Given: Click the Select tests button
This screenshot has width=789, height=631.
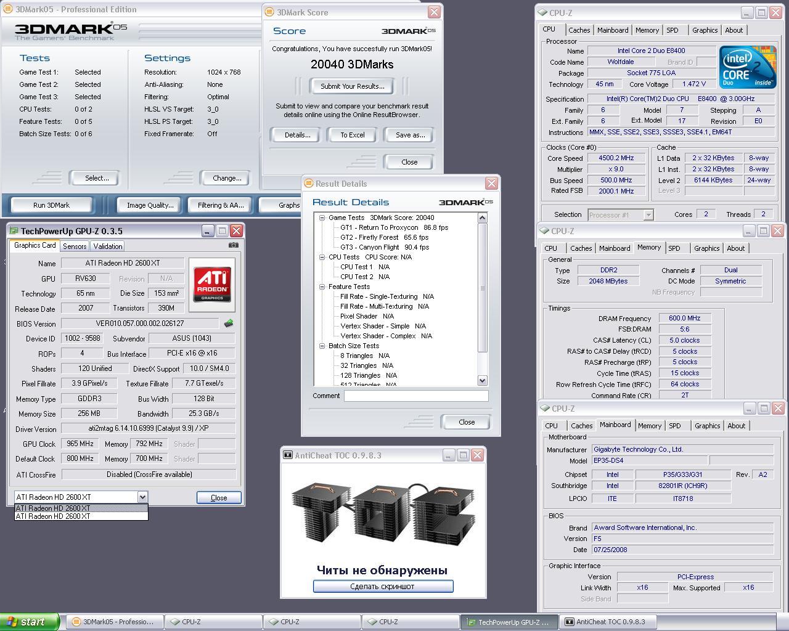Looking at the screenshot, I should click(97, 178).
